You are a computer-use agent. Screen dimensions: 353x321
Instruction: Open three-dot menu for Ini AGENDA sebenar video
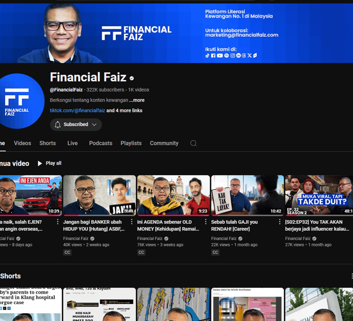(x=205, y=222)
